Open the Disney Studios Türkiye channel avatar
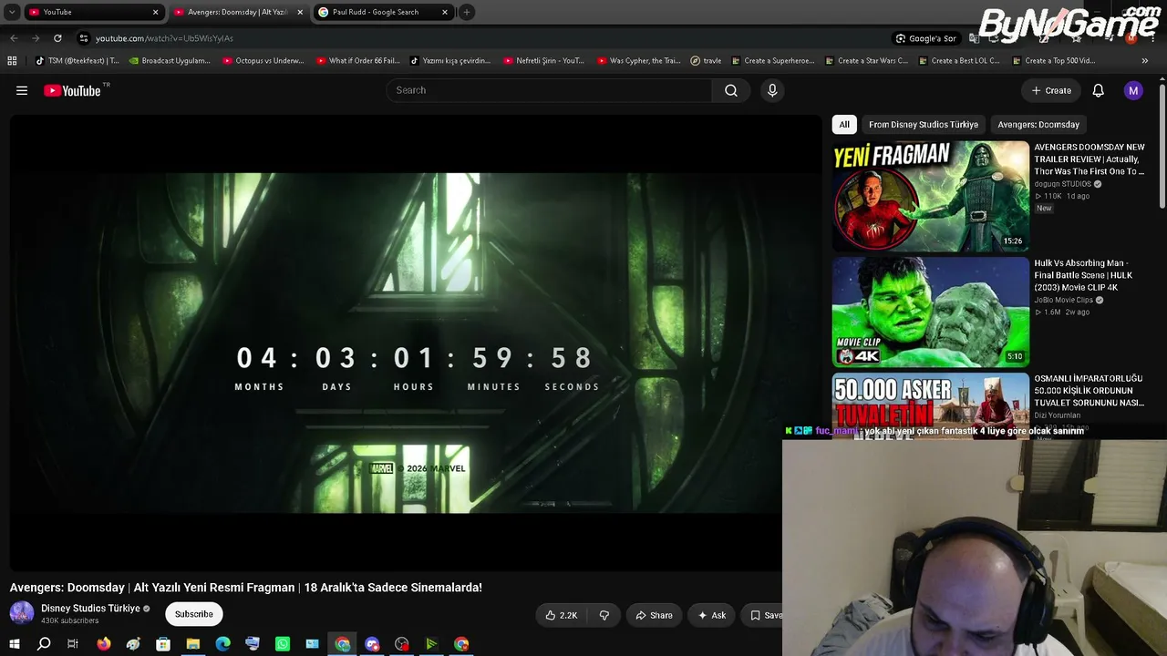The image size is (1167, 656). pos(22,613)
